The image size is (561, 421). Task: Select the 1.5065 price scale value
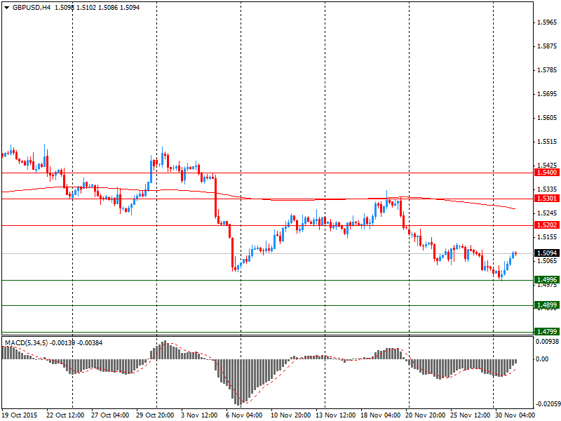[548, 261]
